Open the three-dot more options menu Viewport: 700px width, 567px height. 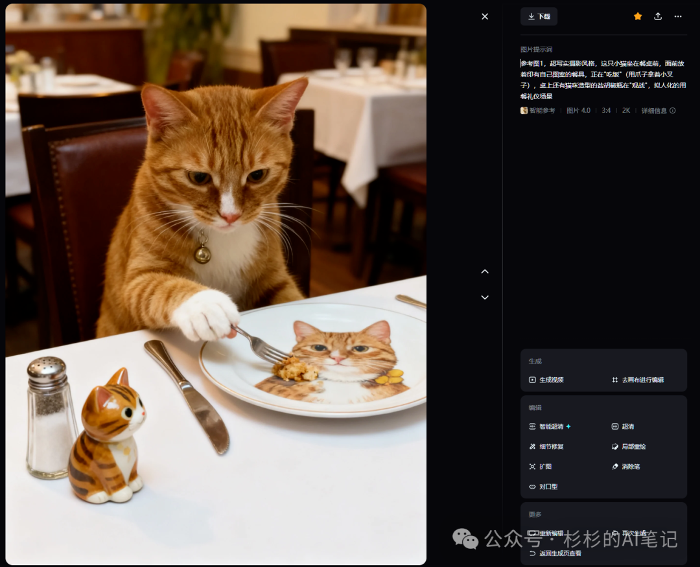(x=678, y=16)
